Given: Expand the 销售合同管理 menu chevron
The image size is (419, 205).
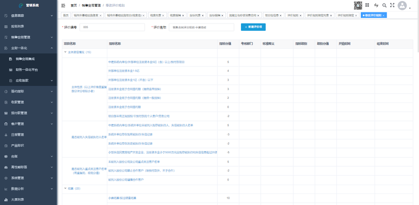Looking at the screenshot, I should pos(51,37).
